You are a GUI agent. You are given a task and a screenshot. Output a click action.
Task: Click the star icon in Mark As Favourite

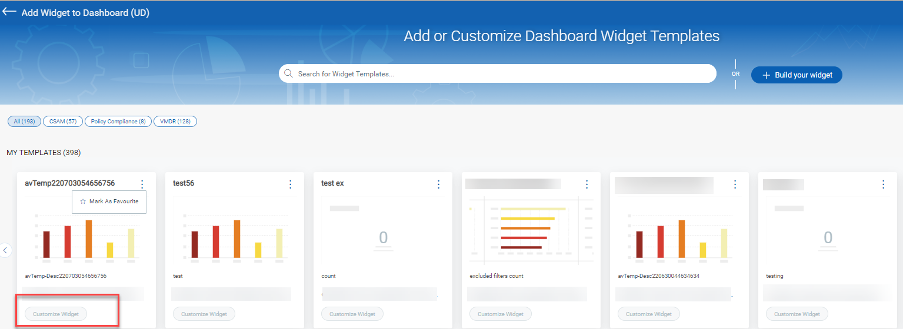point(83,202)
